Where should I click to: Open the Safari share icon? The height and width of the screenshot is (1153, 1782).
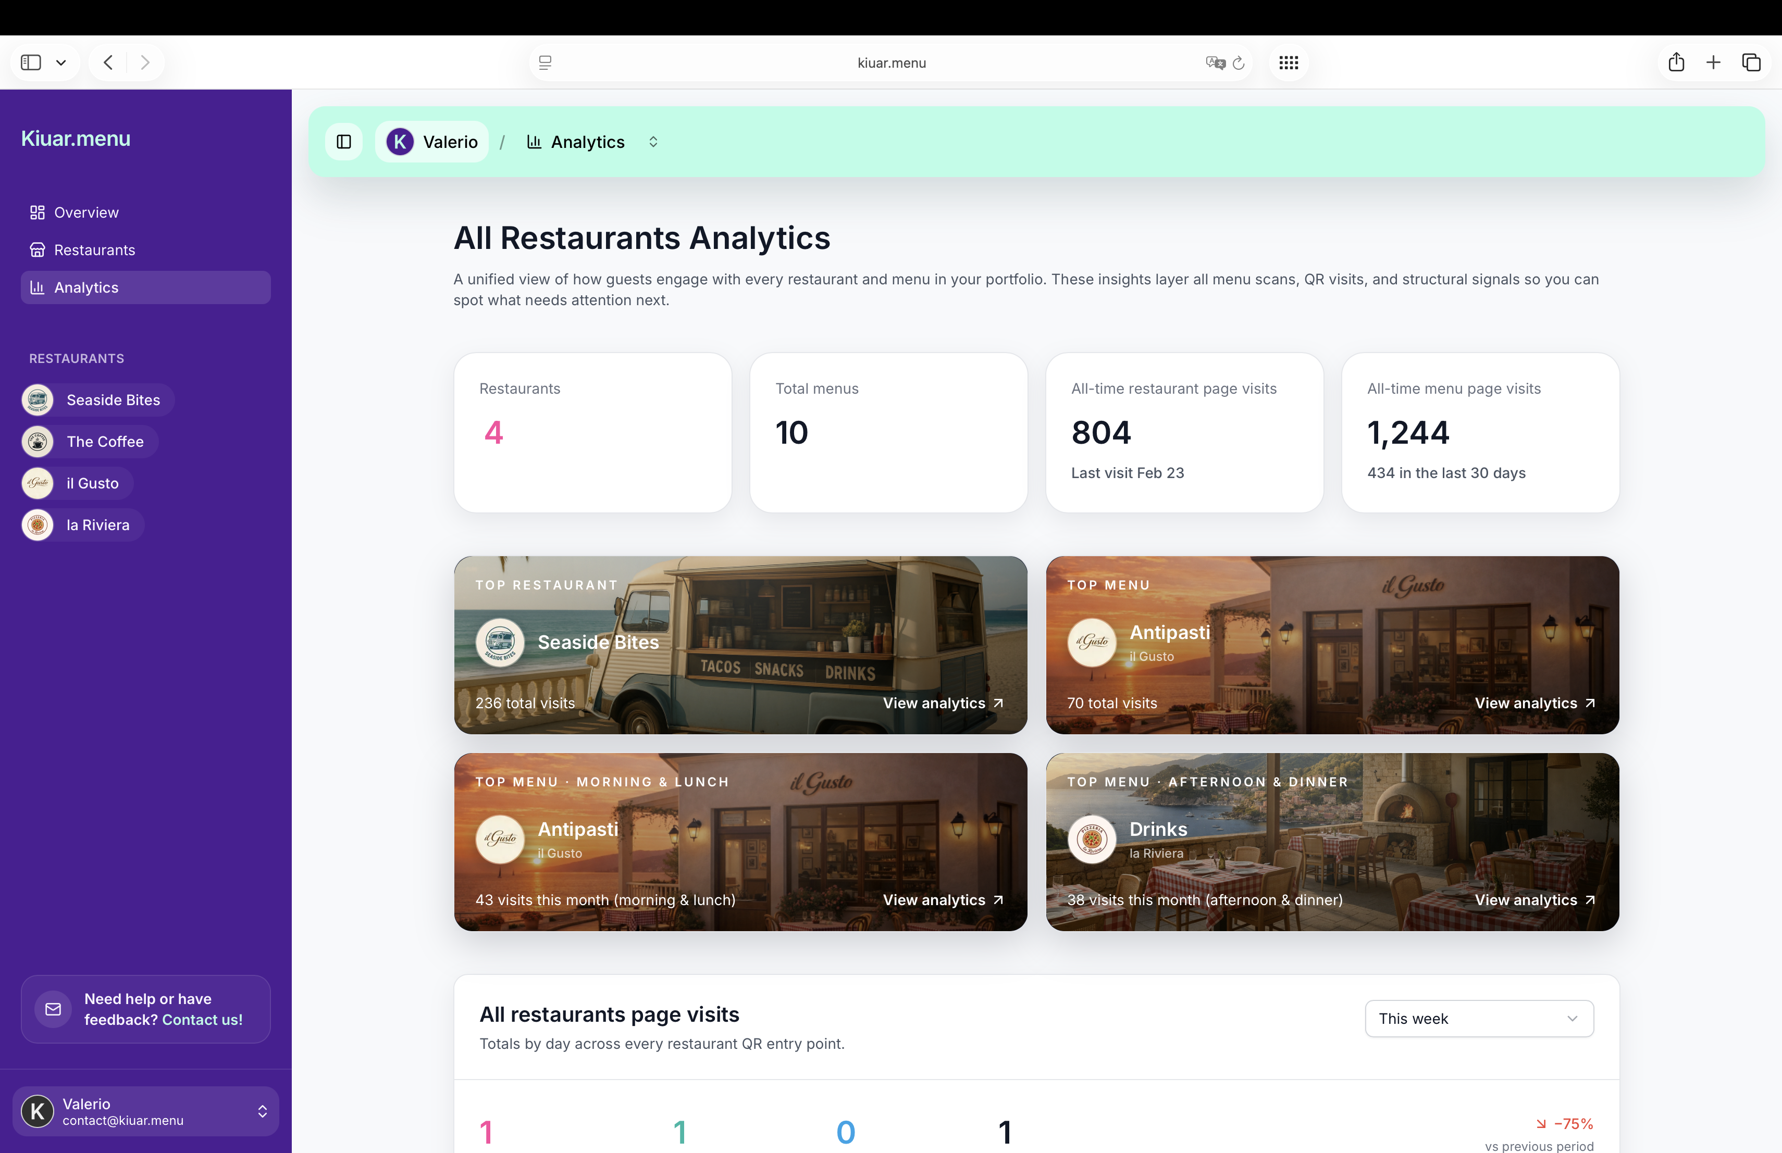(x=1676, y=62)
